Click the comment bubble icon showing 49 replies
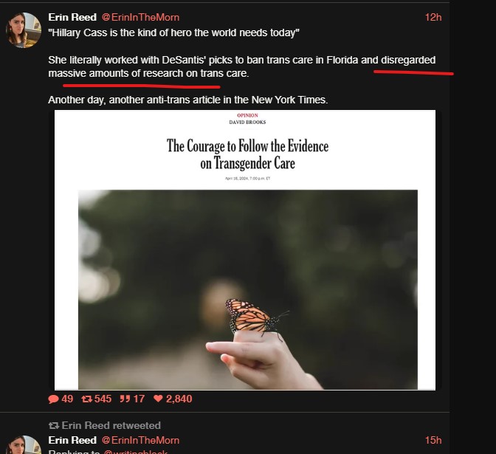This screenshot has width=496, height=454. click(53, 399)
